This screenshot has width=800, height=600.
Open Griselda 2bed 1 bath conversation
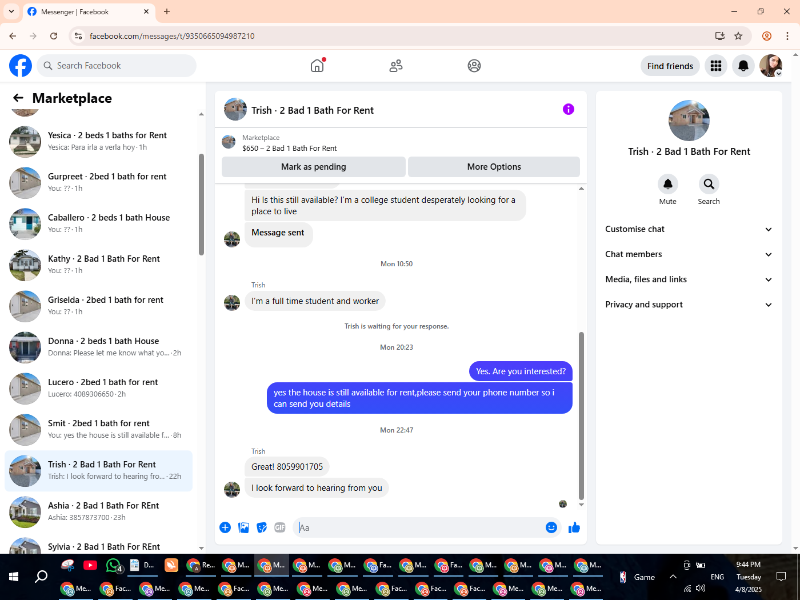click(98, 306)
